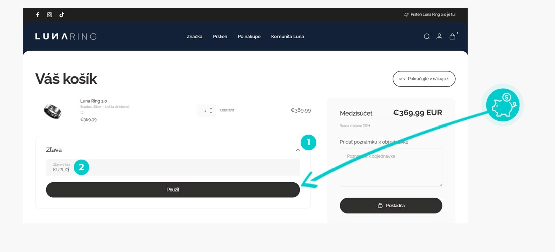Image resolution: width=555 pixels, height=252 pixels.
Task: Open the shopping cart bag icon
Action: coord(453,36)
